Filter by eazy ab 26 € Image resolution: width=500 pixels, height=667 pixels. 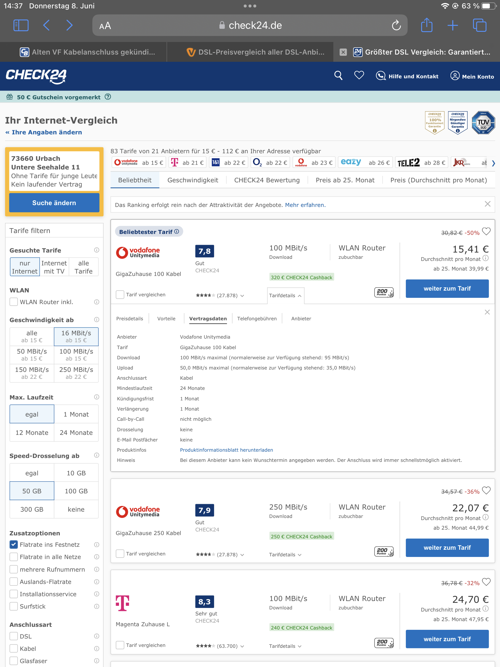(365, 163)
